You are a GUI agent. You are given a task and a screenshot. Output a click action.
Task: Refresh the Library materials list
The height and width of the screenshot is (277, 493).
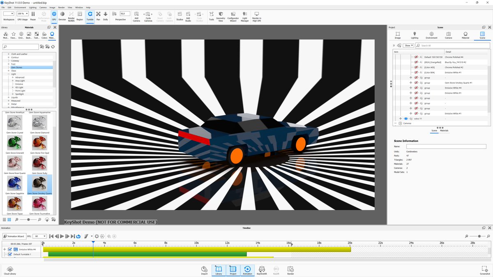pos(53,47)
